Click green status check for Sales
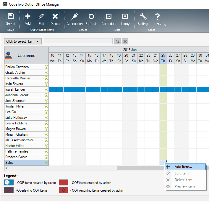This screenshot has width=209, height=202. (x=46, y=163)
